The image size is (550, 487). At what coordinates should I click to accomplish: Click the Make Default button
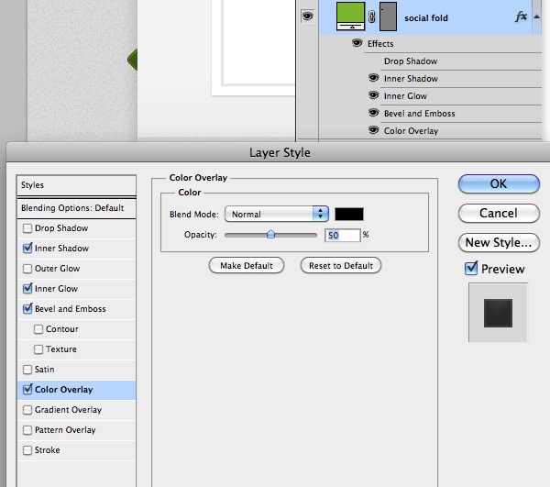(x=247, y=266)
